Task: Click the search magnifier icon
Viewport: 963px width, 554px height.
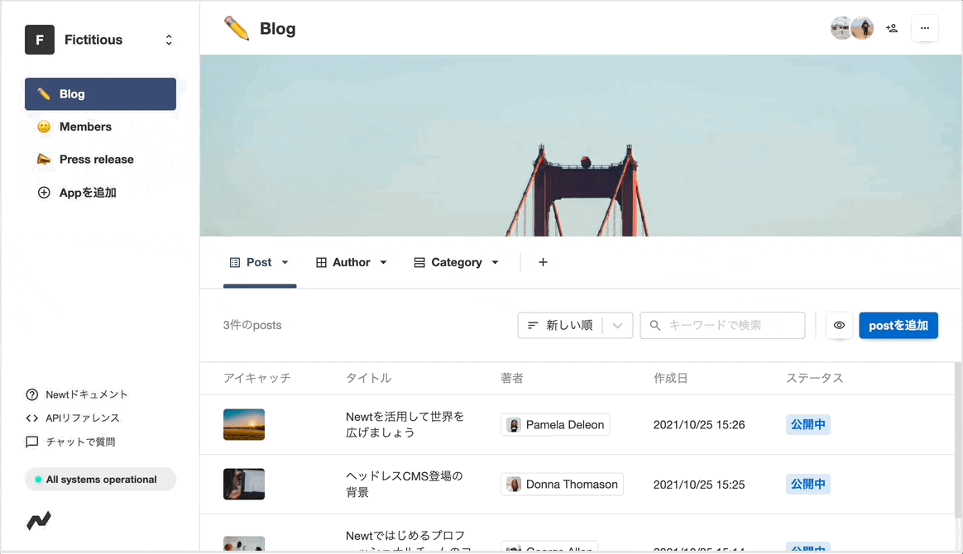Action: tap(655, 326)
